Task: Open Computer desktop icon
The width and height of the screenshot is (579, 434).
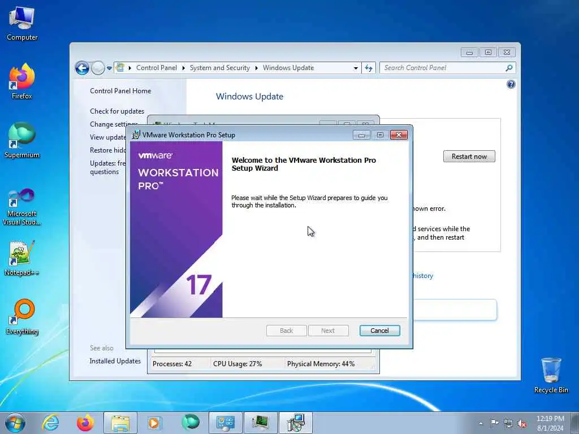Action: [x=22, y=24]
